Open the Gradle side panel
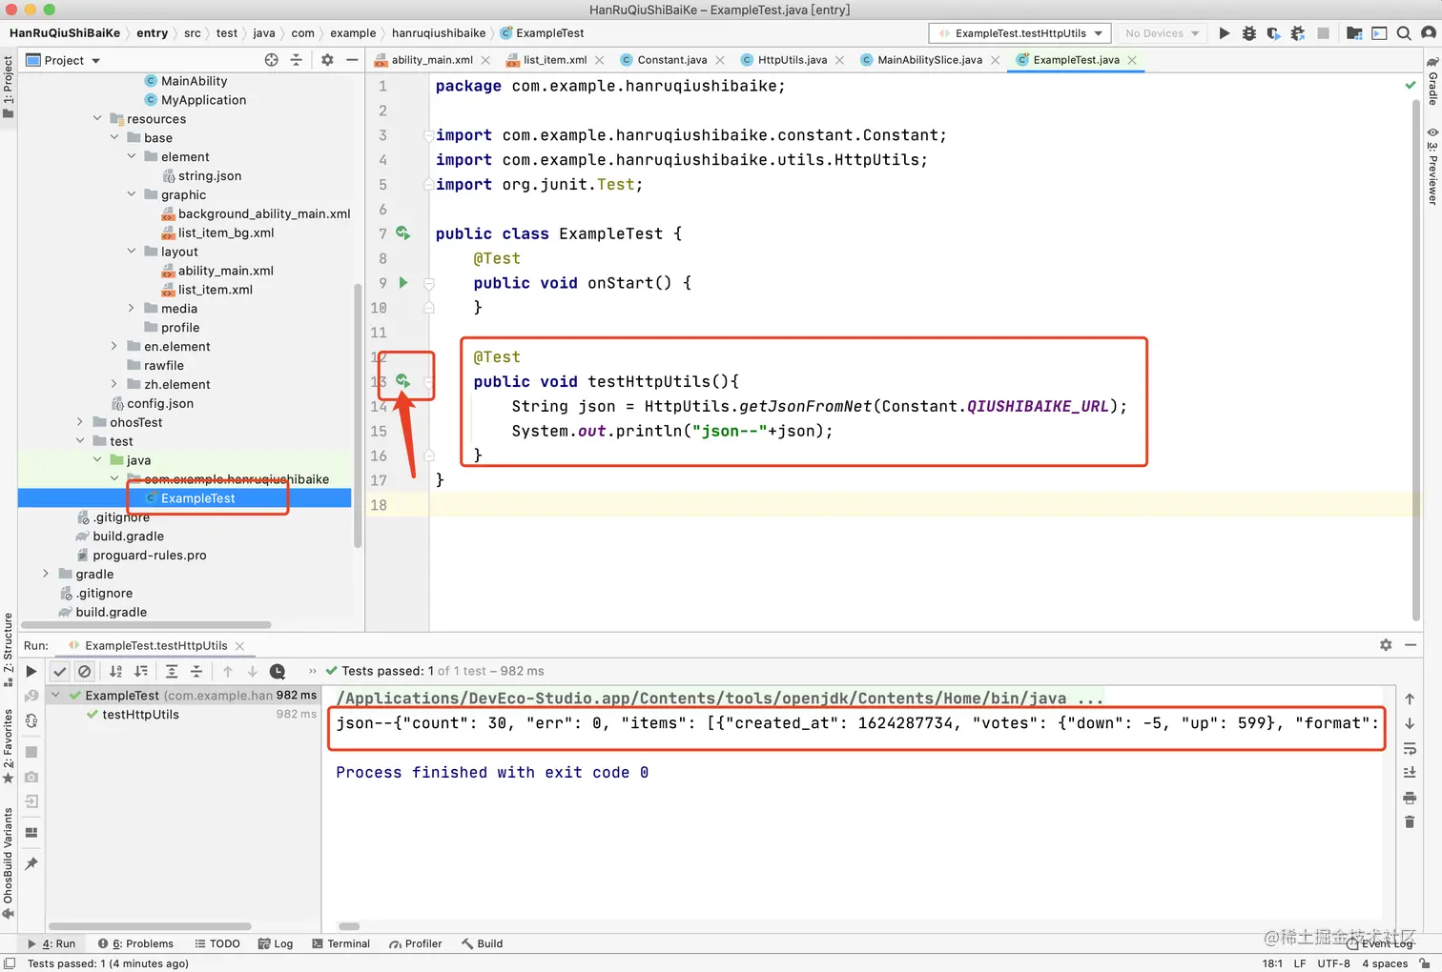 tap(1432, 81)
